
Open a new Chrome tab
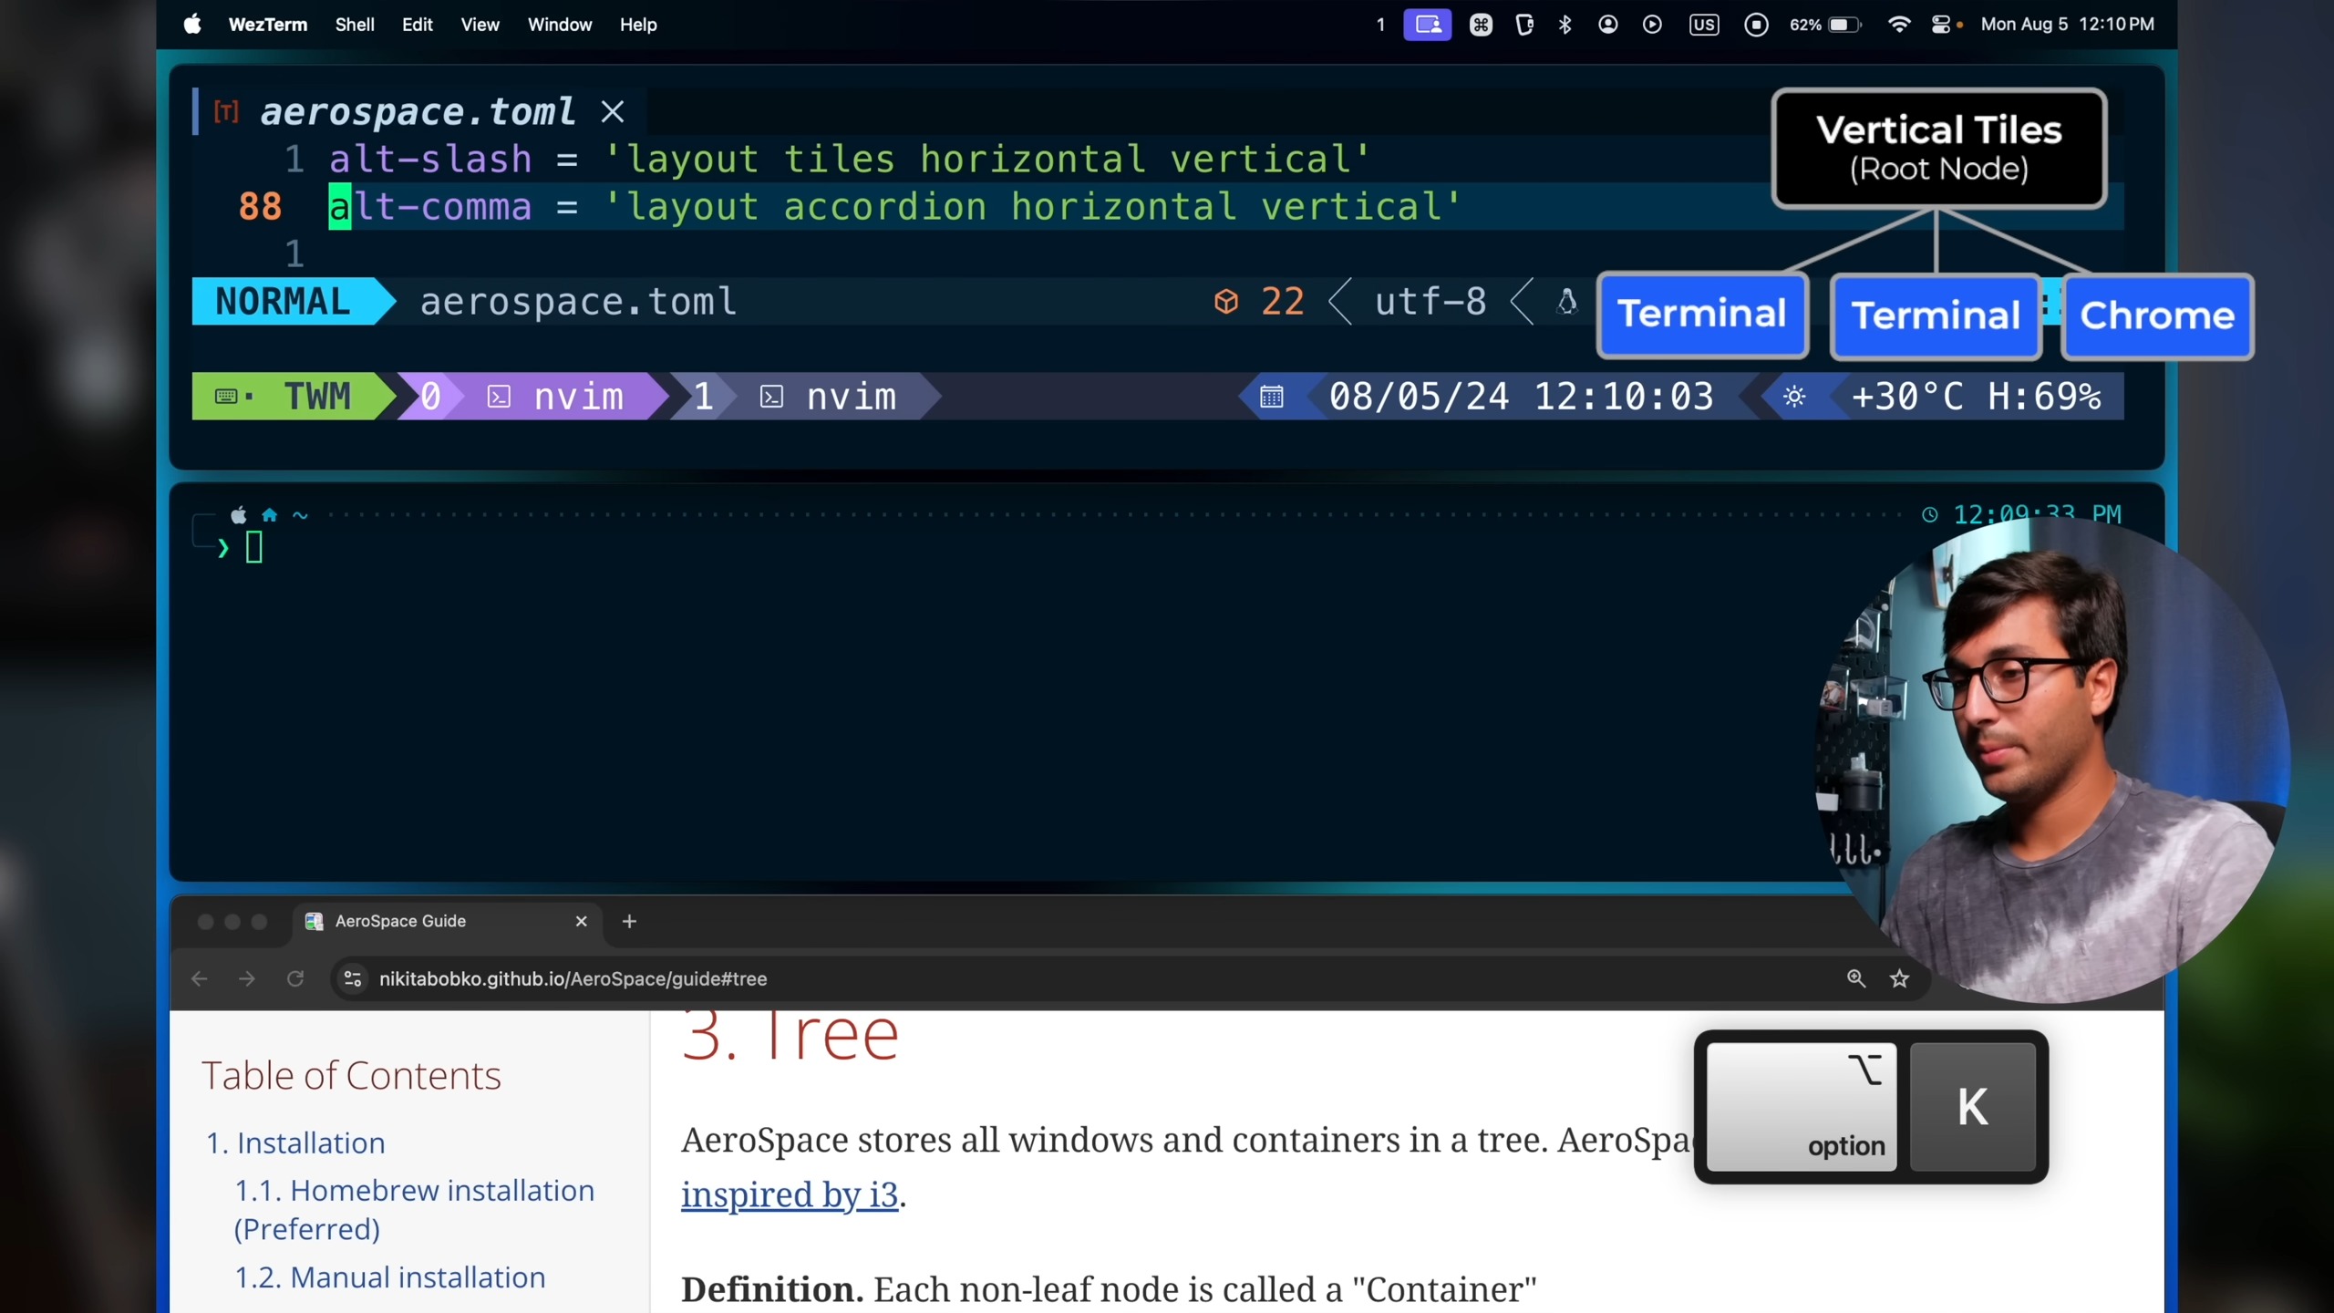click(629, 921)
